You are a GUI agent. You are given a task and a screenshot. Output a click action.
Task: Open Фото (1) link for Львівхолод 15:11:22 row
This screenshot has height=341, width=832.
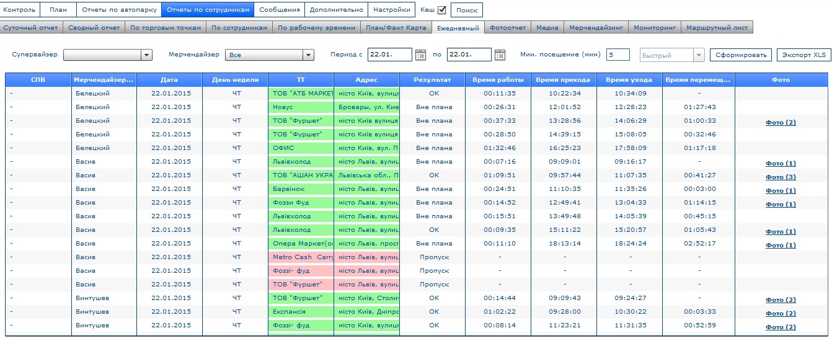click(781, 232)
